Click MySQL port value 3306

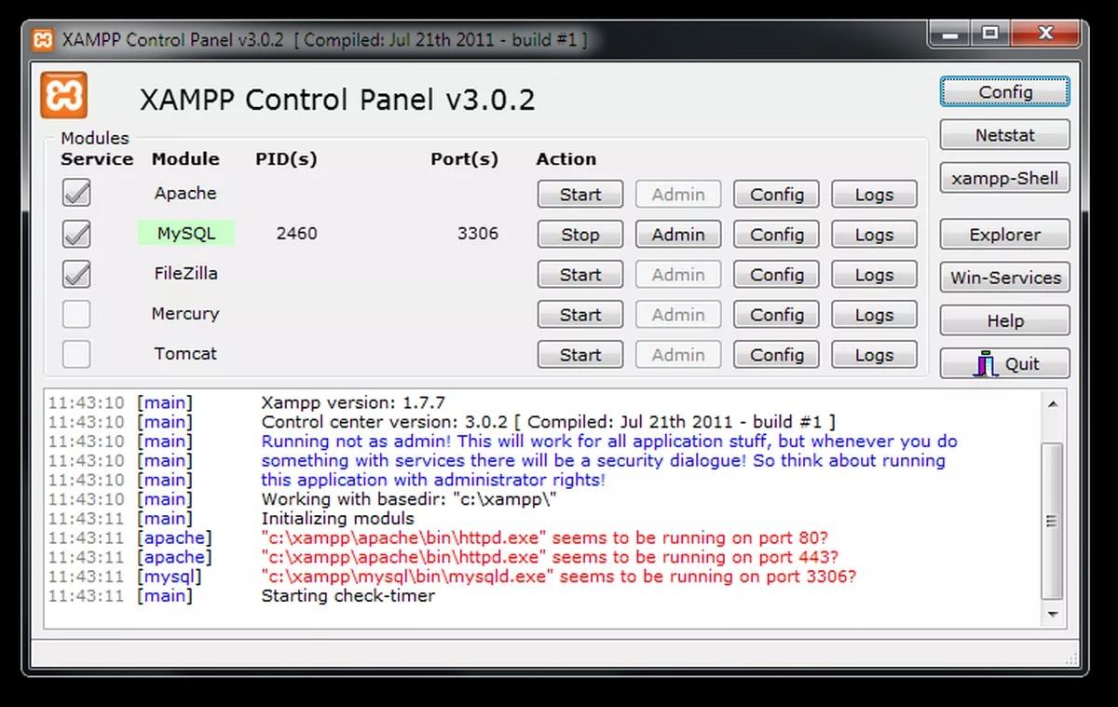[477, 233]
